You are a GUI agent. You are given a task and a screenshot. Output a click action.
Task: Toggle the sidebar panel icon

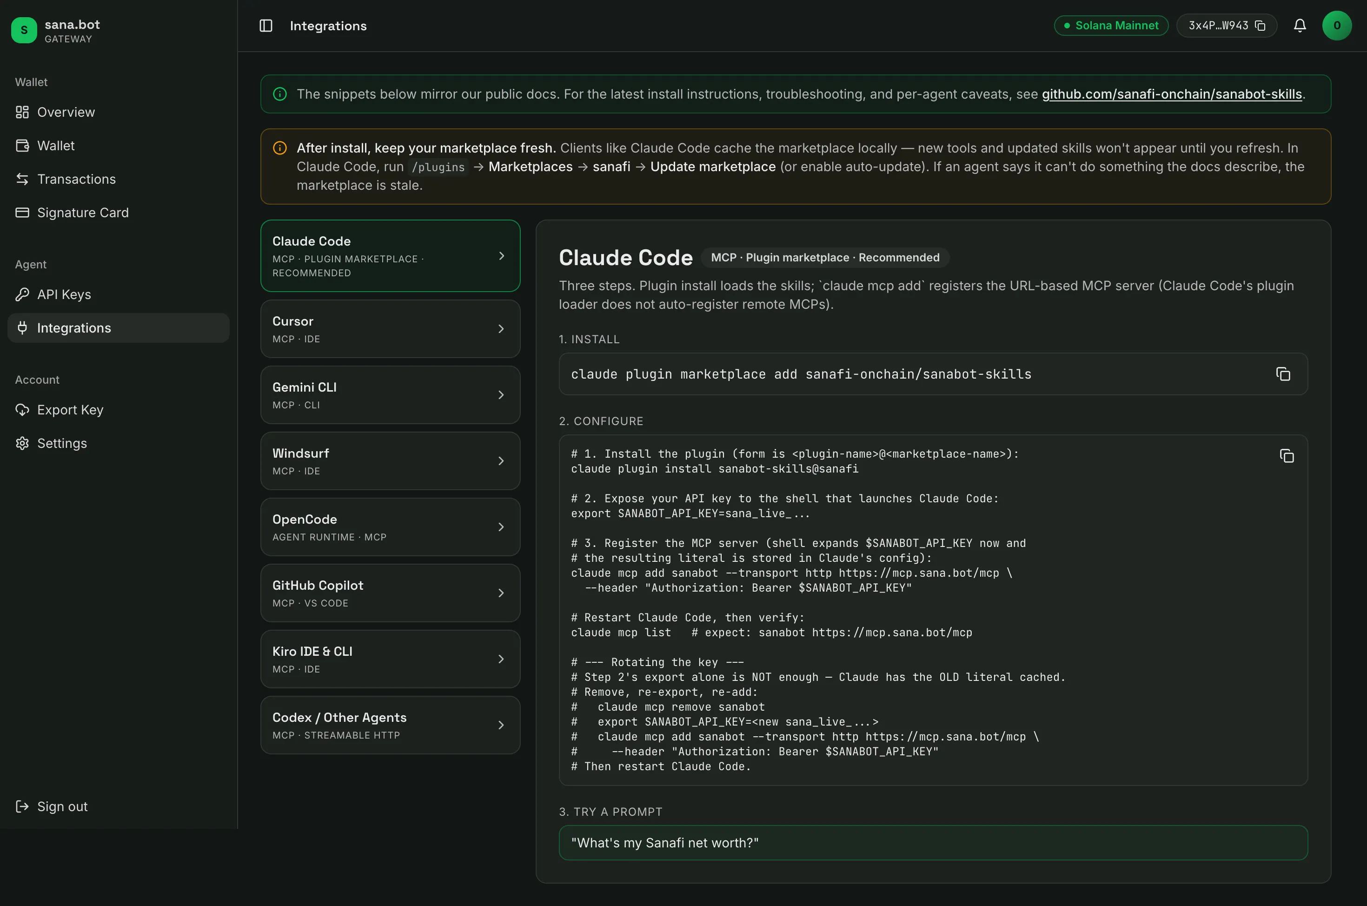(265, 26)
